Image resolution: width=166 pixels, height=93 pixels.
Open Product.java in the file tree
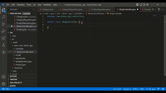[x=20, y=65]
